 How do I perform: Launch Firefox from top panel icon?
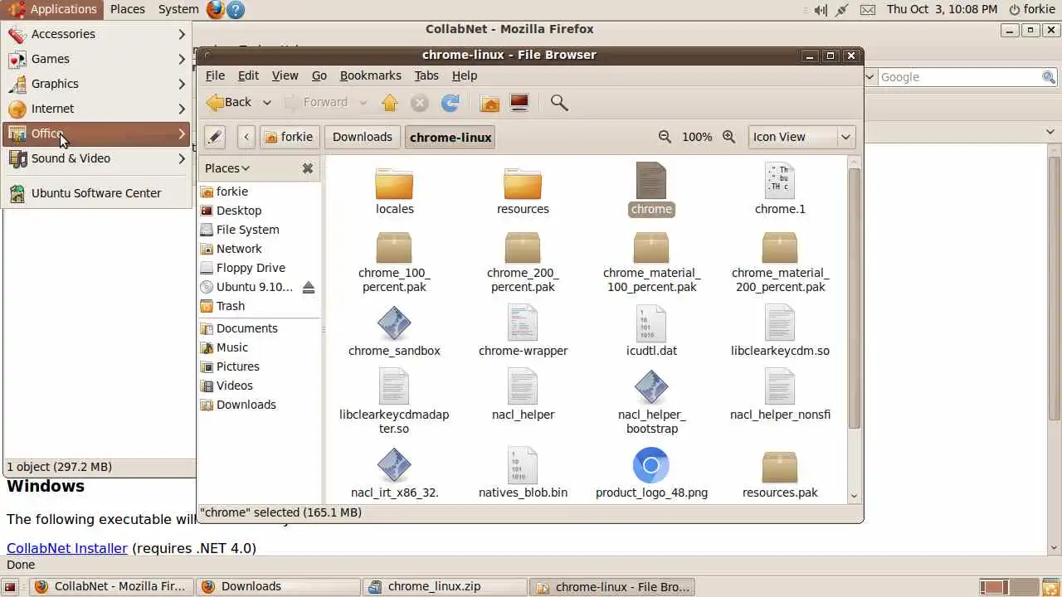pyautogui.click(x=215, y=9)
